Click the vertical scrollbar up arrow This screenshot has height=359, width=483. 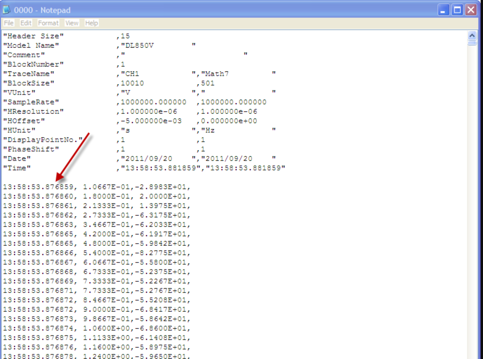coord(472,35)
